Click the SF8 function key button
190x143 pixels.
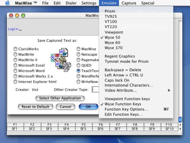[x=135, y=129]
